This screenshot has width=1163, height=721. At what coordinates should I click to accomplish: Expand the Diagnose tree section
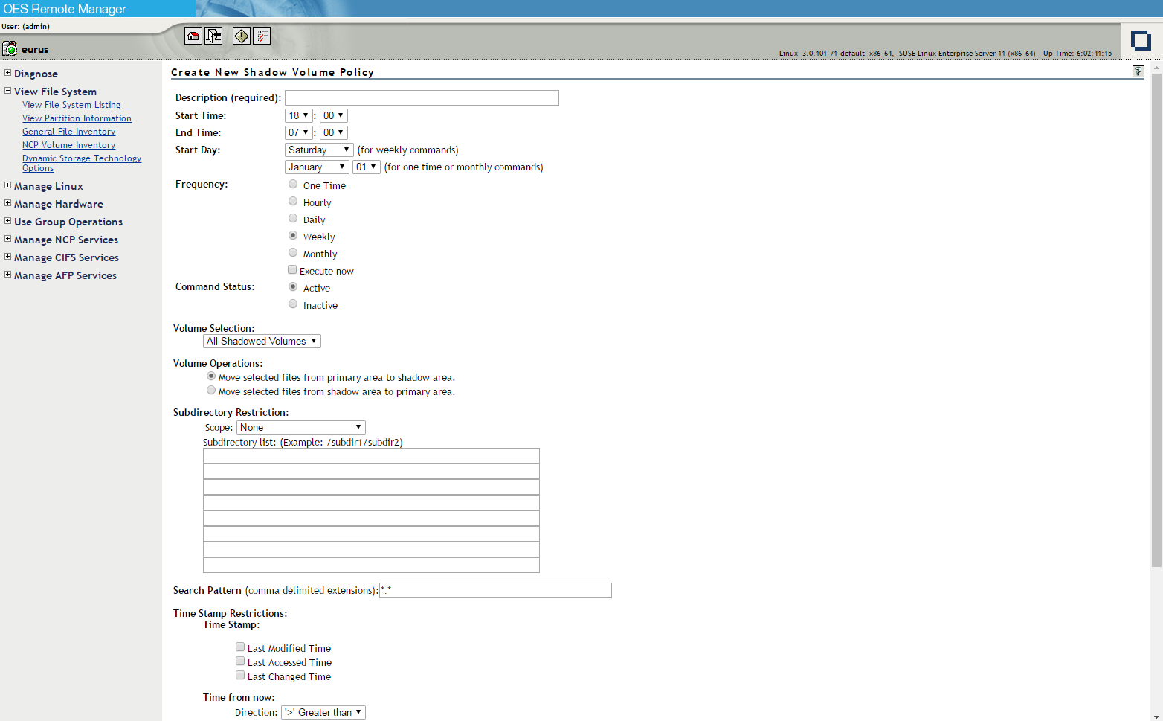7,73
